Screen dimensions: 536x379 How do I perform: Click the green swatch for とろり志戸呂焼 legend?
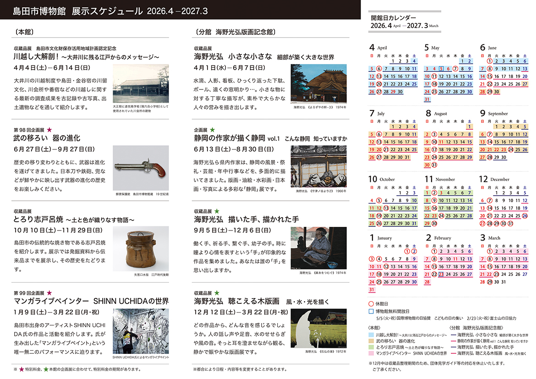[x=371, y=347]
